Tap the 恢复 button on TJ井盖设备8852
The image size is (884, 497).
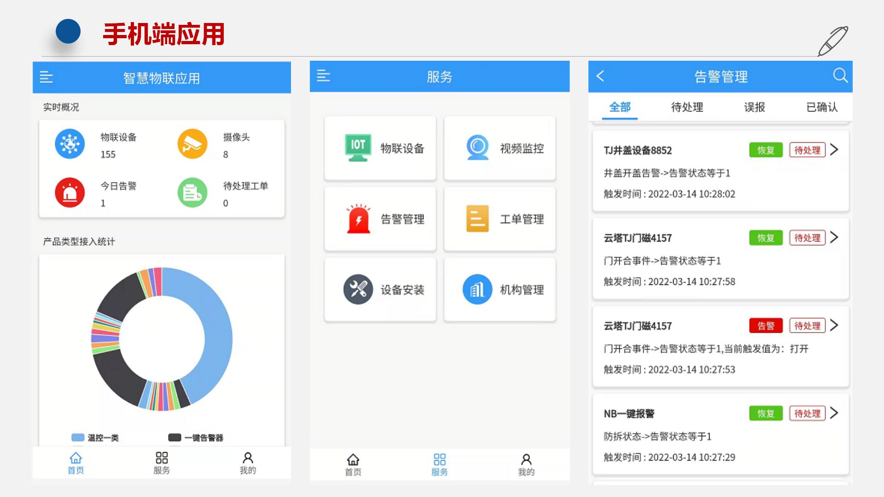click(765, 150)
